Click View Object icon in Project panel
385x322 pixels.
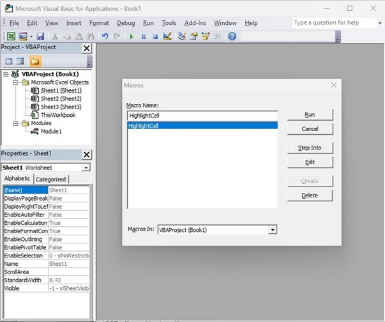coord(20,61)
